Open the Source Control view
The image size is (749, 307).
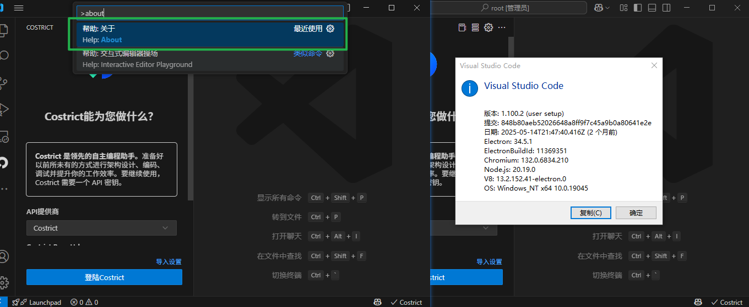click(x=3, y=83)
